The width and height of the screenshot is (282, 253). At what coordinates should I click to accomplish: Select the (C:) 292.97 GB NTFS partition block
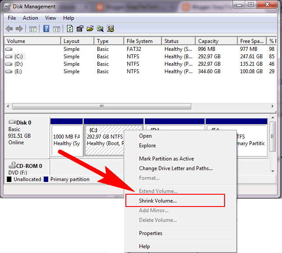point(104,137)
